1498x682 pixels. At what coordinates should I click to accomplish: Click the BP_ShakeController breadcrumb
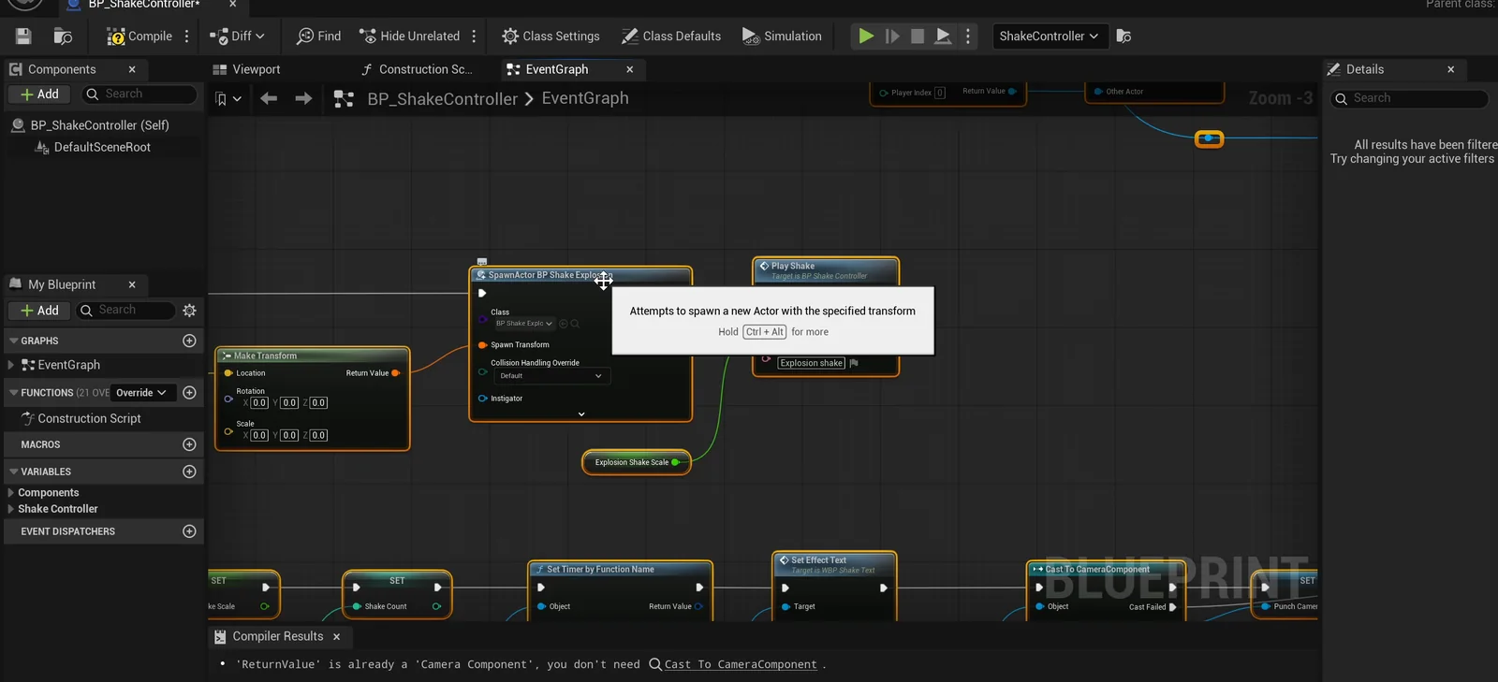pos(442,98)
